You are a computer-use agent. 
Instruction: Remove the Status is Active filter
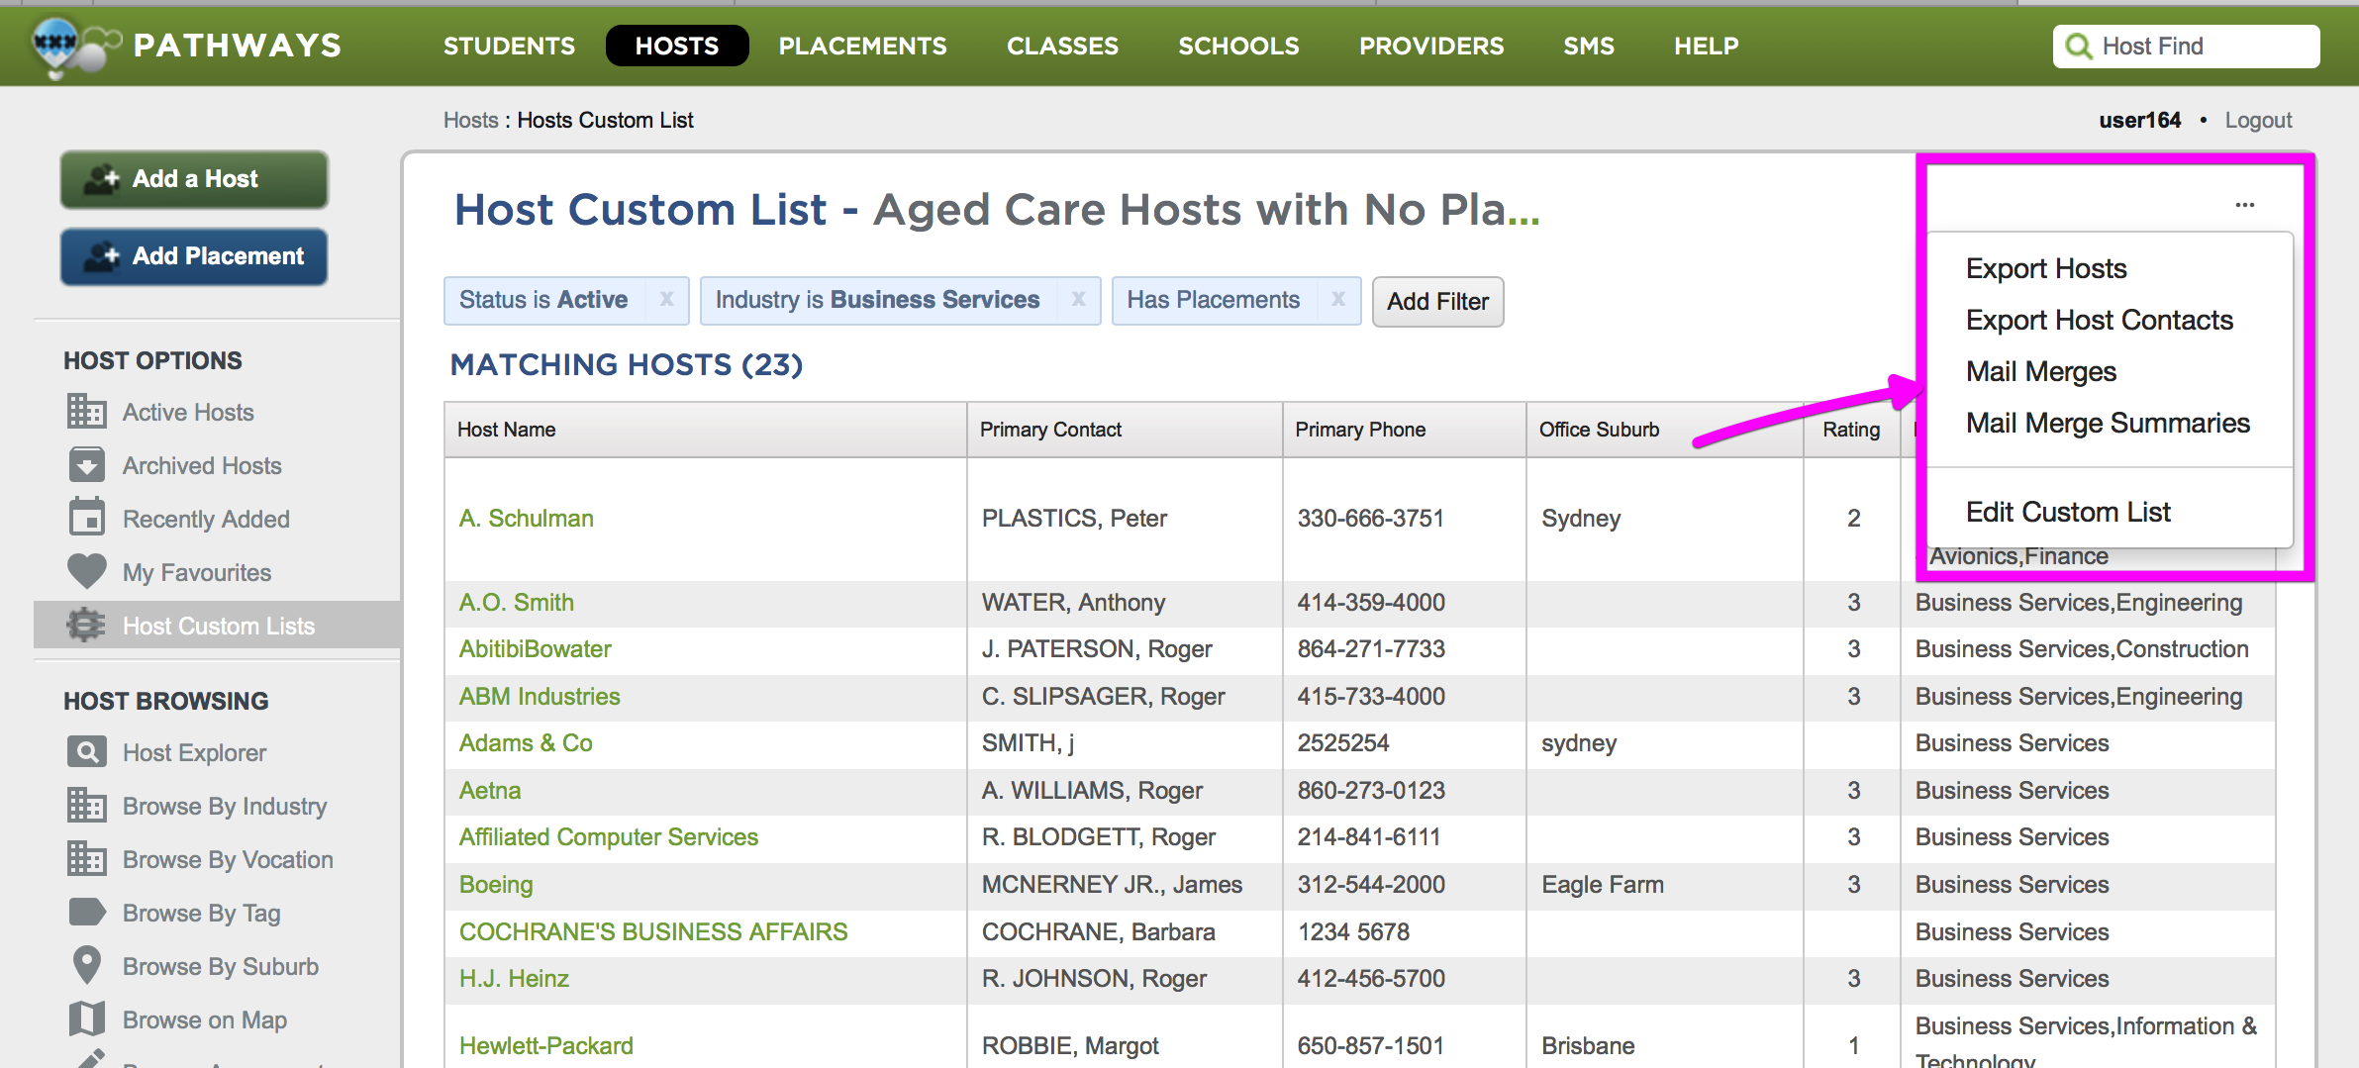(667, 300)
